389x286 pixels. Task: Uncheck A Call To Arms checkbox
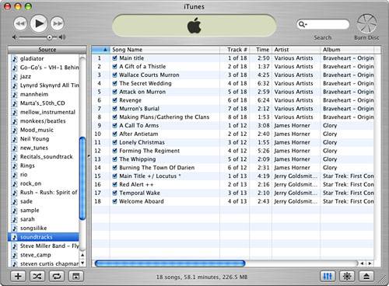pyautogui.click(x=114, y=125)
